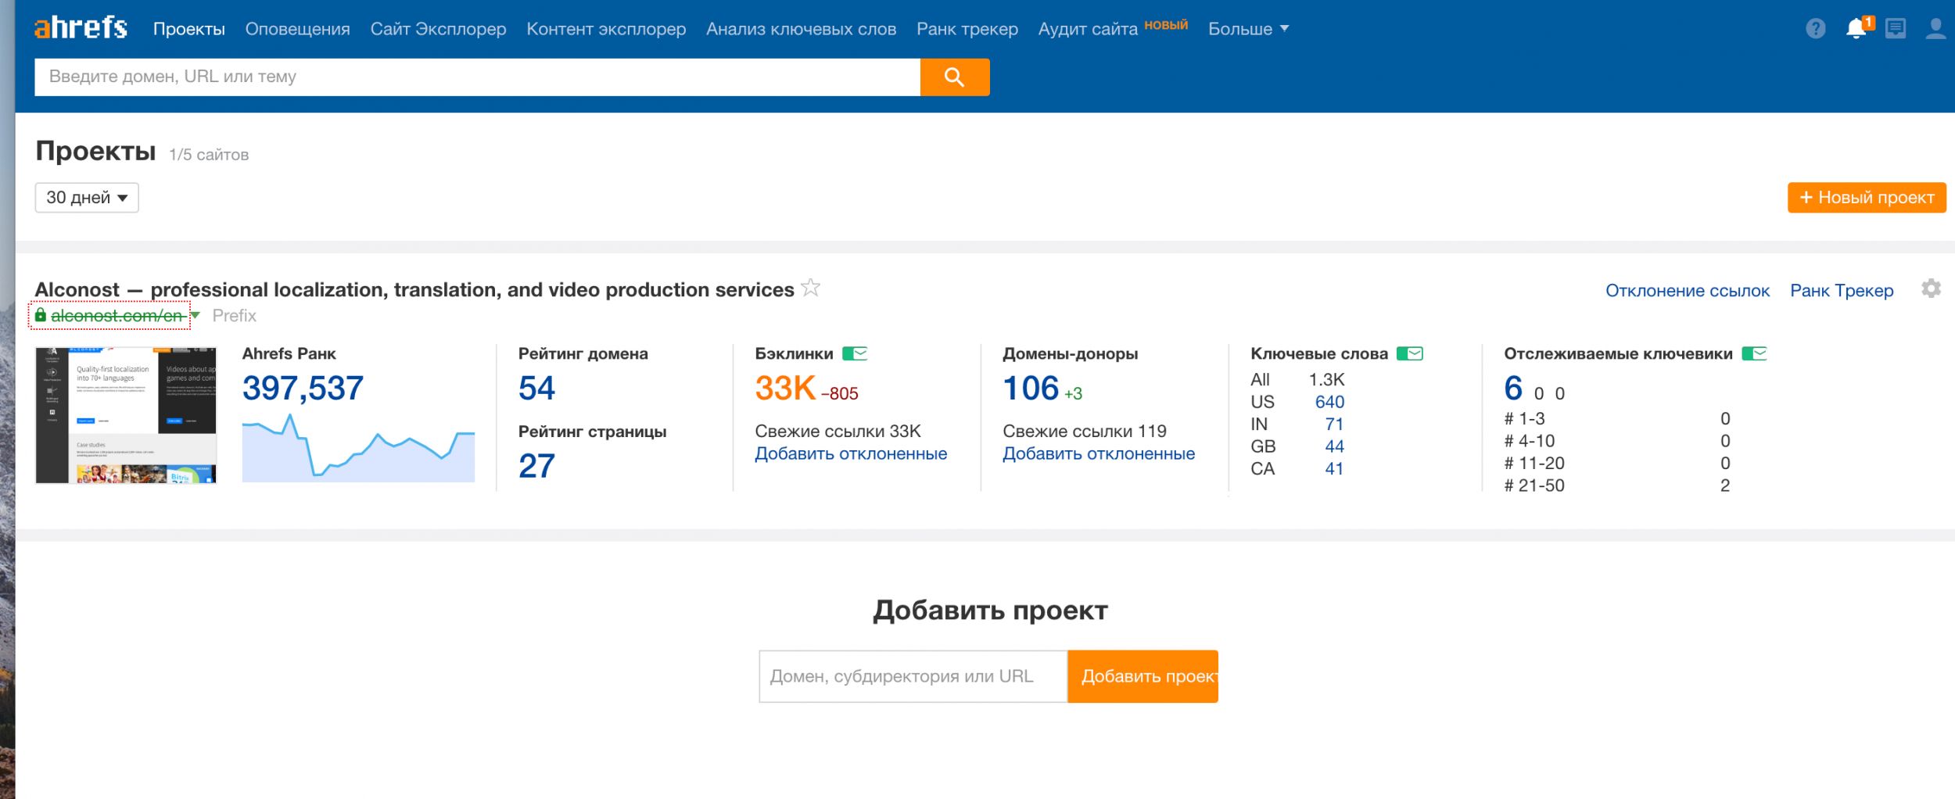
Task: Expand the dropdown arrow next to alconost.com/en
Action: click(195, 315)
